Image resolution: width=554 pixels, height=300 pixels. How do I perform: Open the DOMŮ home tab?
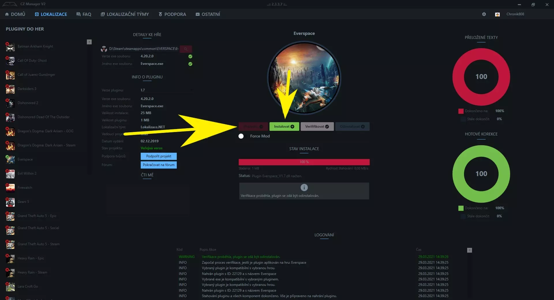click(15, 14)
